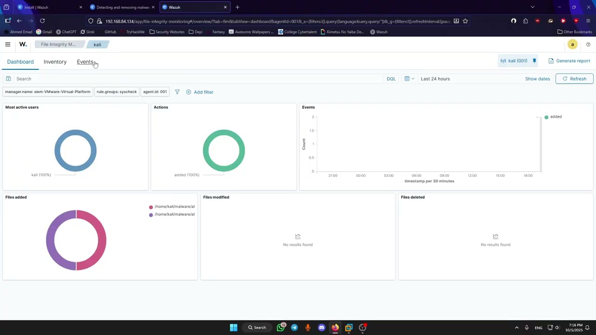Click the rule.groups: syscheck filter pill
The width and height of the screenshot is (596, 335).
click(x=117, y=92)
